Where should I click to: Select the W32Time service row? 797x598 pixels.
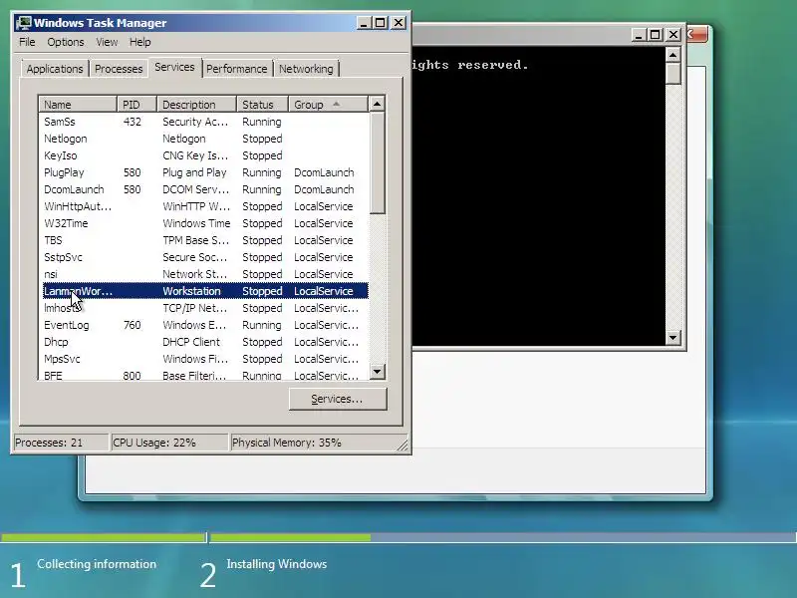click(x=205, y=223)
